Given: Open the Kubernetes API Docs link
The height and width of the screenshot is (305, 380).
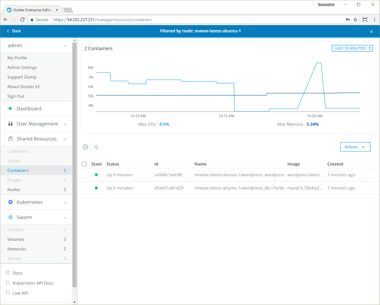Looking at the screenshot, I should click(x=33, y=283).
